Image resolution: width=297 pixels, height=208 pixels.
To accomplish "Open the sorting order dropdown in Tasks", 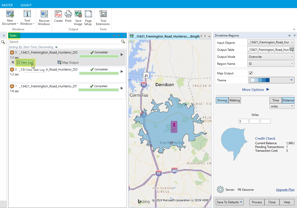I will [56, 47].
